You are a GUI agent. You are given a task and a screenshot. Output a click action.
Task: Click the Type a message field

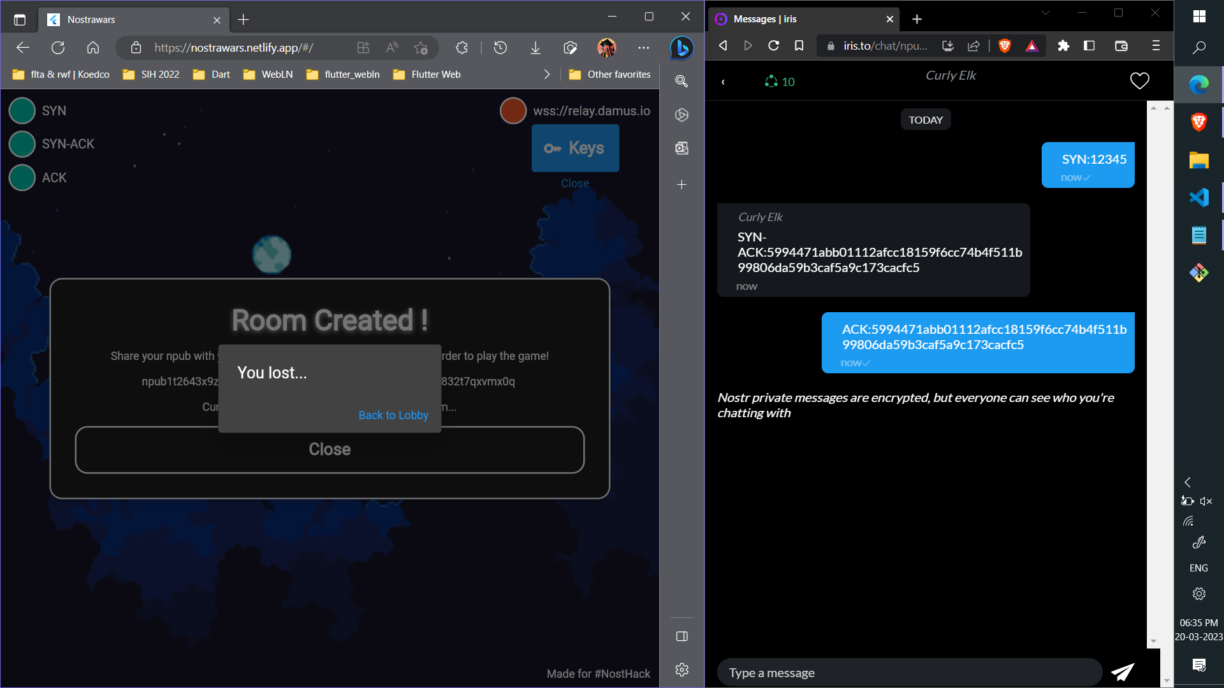[908, 673]
